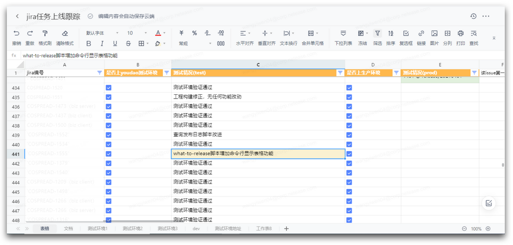Toggle column B checkbox in row 445

(109, 191)
